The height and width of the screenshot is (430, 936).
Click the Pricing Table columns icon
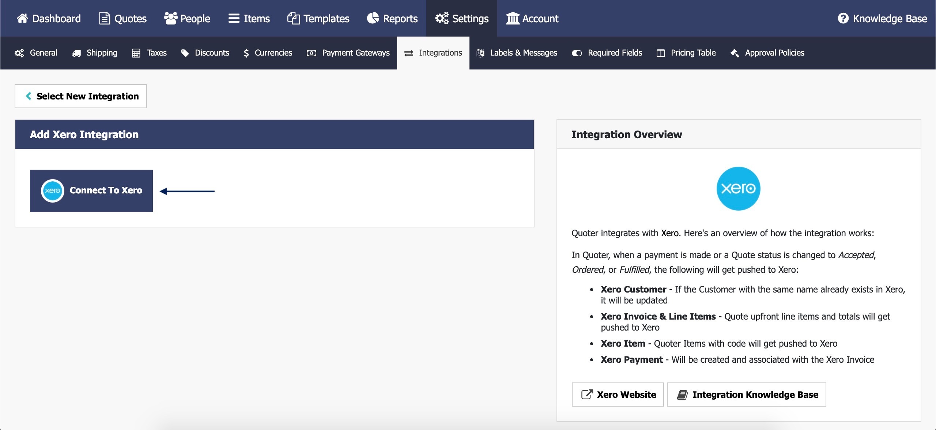(661, 53)
